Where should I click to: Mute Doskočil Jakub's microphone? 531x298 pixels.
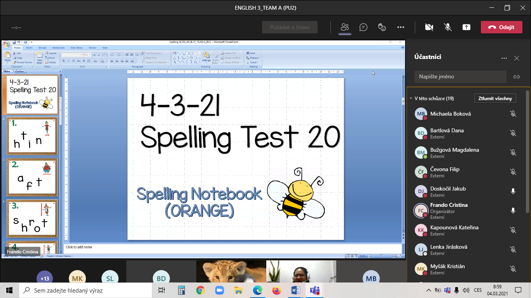(513, 191)
